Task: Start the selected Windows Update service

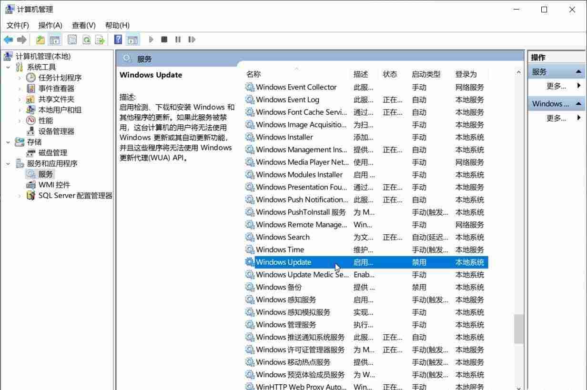Action: [151, 40]
